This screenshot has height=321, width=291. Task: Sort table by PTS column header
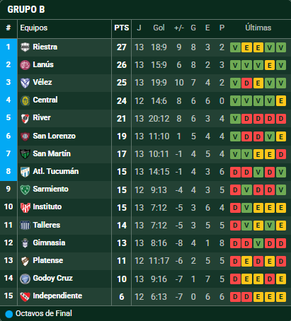pos(122,28)
